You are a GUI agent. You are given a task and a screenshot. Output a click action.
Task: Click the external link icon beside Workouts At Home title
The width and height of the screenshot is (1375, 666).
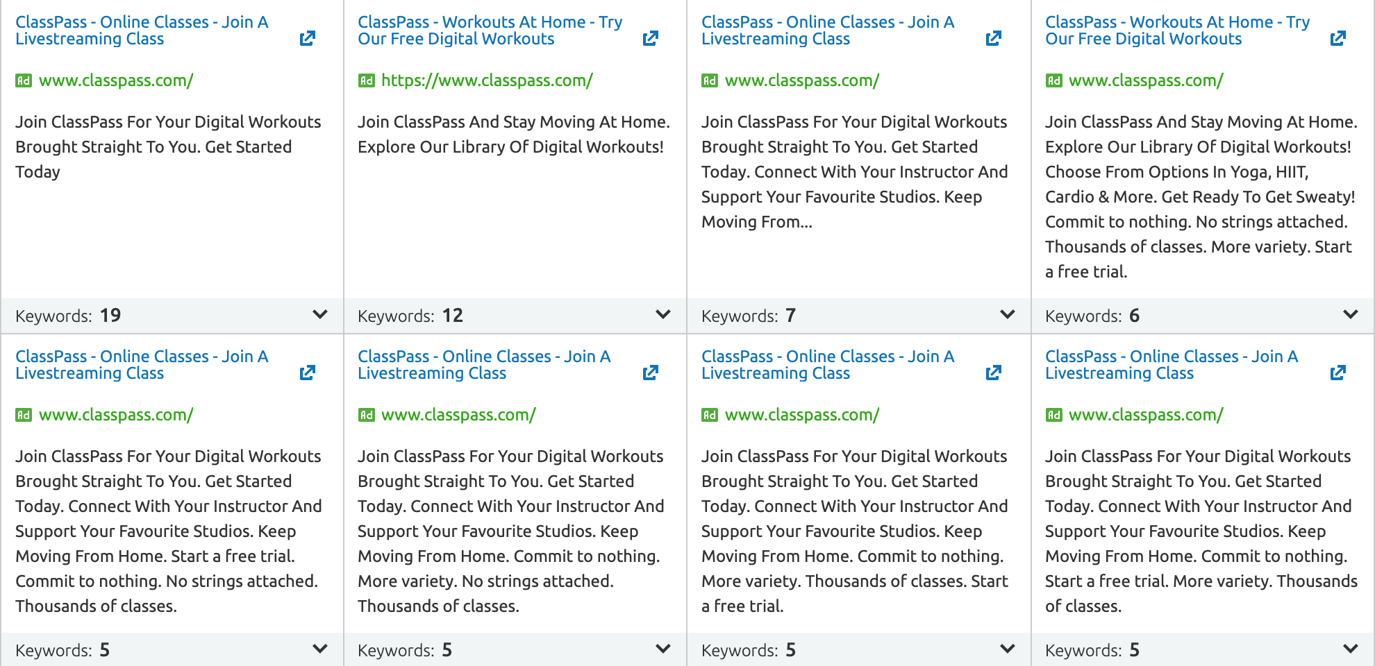[650, 38]
